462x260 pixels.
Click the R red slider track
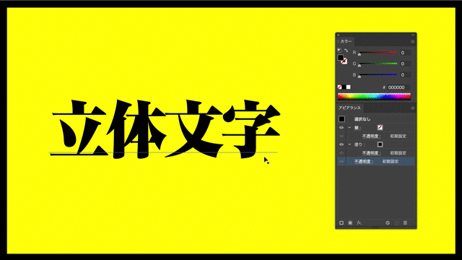click(x=378, y=53)
